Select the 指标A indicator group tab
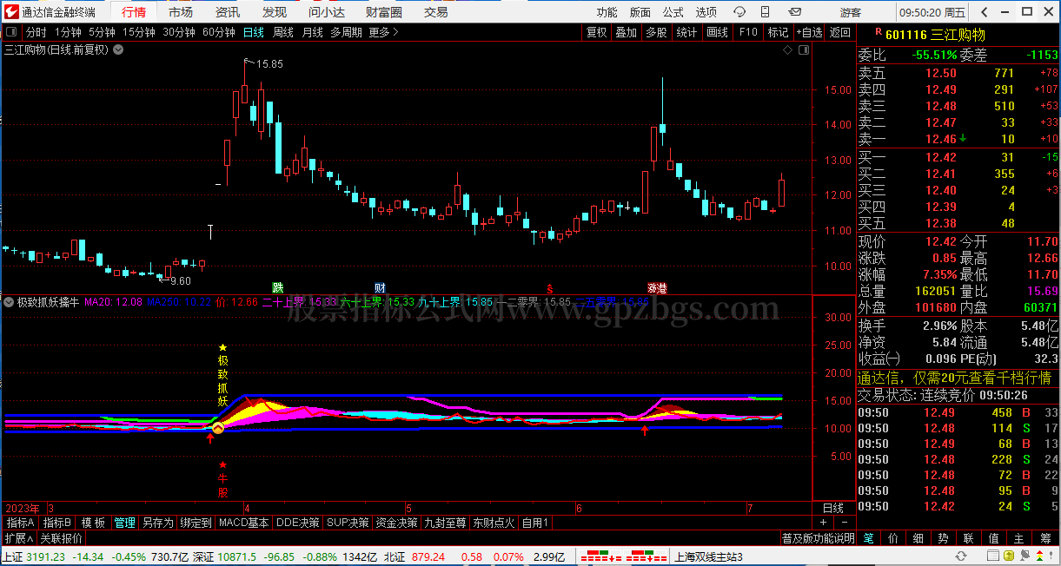1061x566 pixels. click(x=20, y=523)
